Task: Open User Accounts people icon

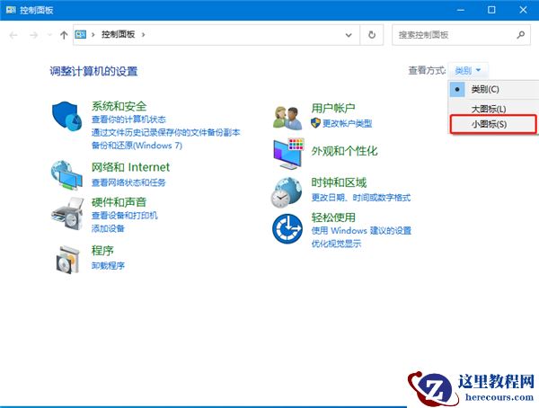Action: [x=287, y=118]
